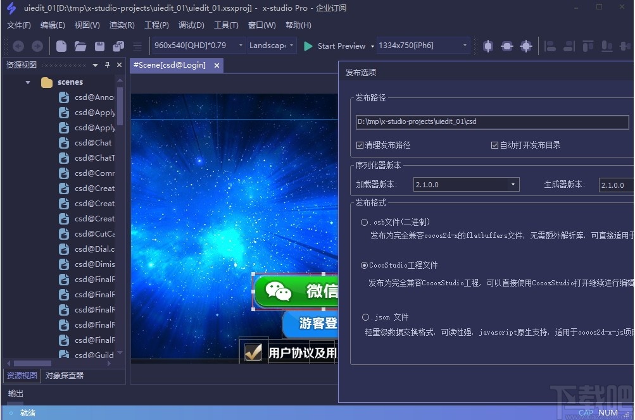This screenshot has width=635, height=420.
Task: Select the anchor point alignment icon
Action: tap(526, 46)
